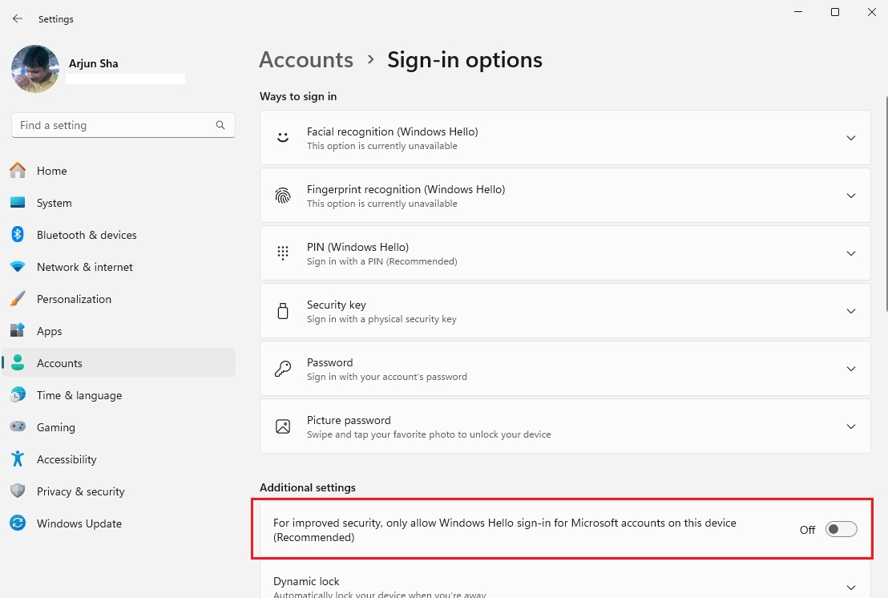Open the Gaming controller icon

click(x=18, y=427)
